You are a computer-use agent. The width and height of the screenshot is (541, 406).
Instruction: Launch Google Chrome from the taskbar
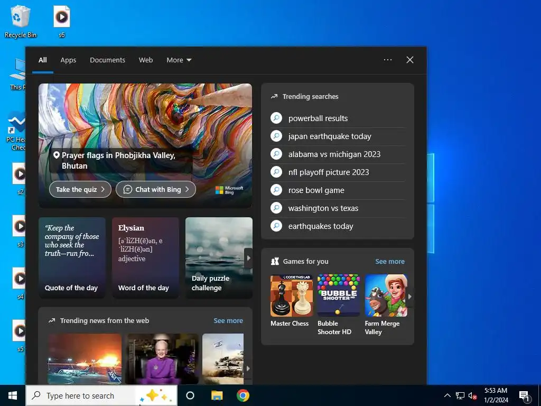243,395
